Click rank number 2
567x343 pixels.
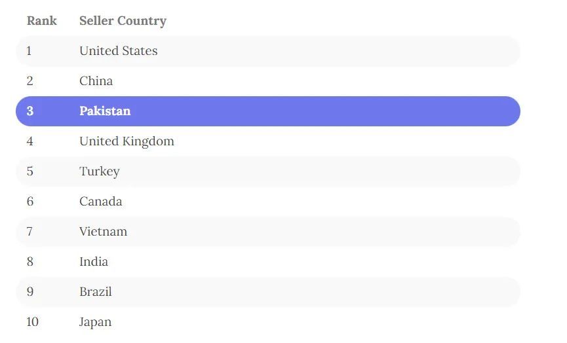coord(29,81)
